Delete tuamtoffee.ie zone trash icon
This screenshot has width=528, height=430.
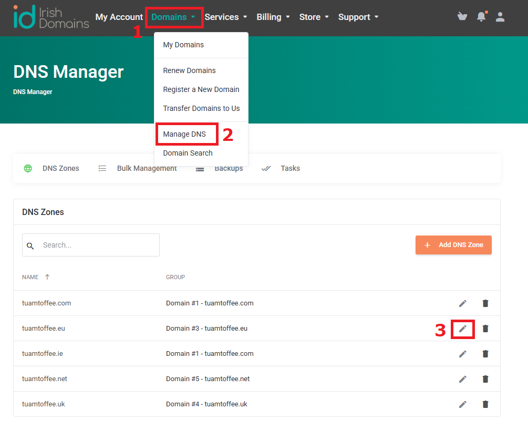(485, 354)
